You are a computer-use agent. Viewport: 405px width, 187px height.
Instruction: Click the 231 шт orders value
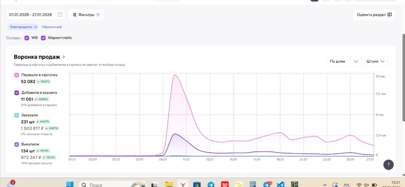(28, 122)
